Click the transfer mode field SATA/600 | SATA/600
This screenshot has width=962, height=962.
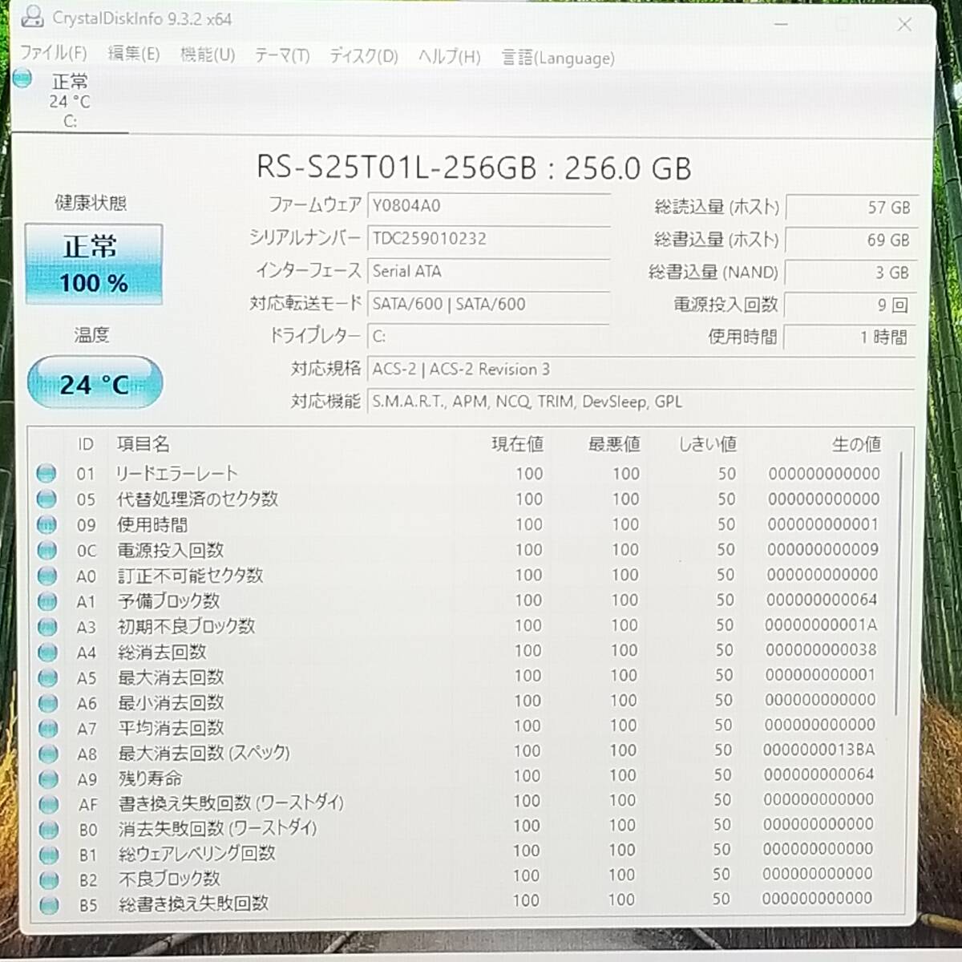tap(489, 304)
